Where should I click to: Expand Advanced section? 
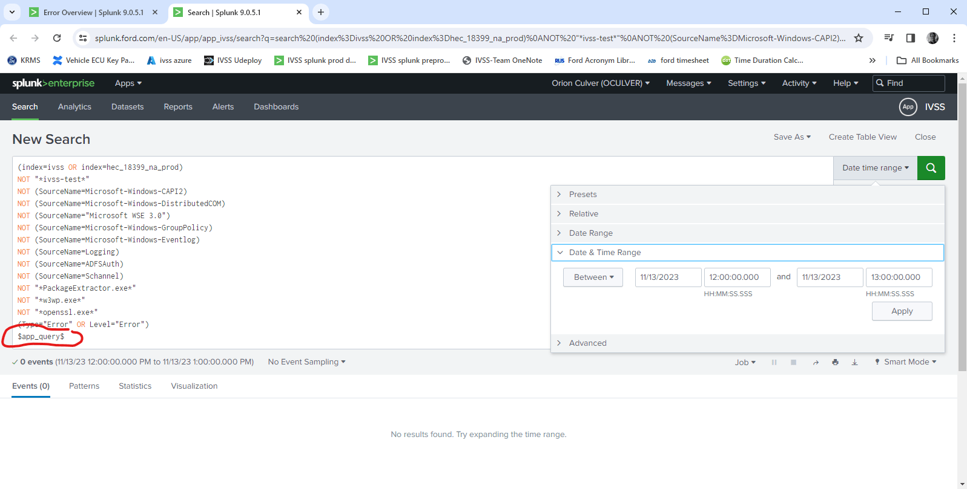click(x=748, y=343)
